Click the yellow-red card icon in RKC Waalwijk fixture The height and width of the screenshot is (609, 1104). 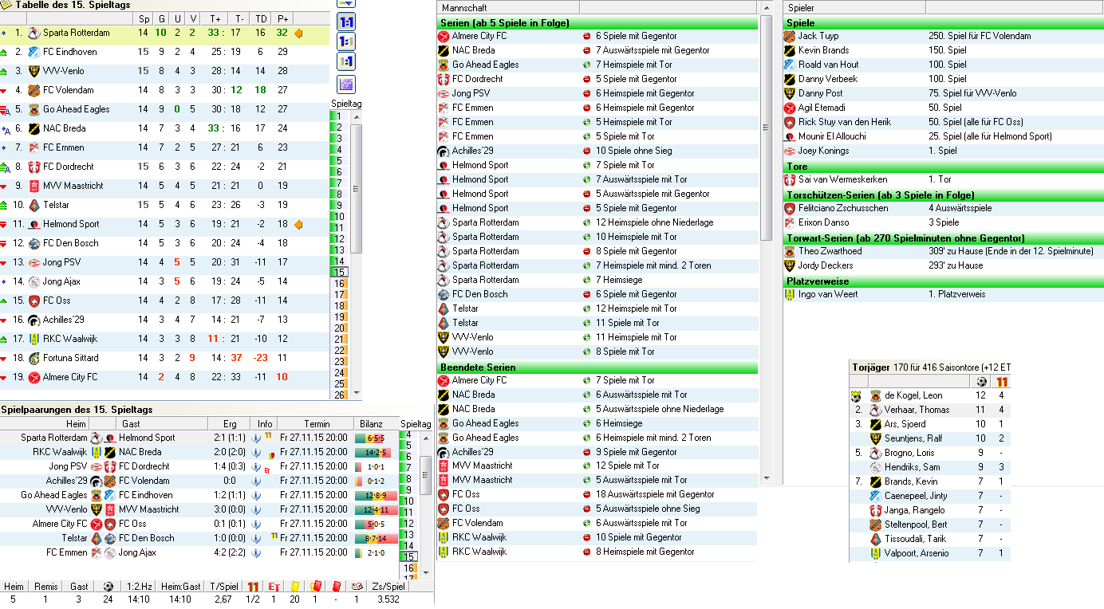coord(271,455)
